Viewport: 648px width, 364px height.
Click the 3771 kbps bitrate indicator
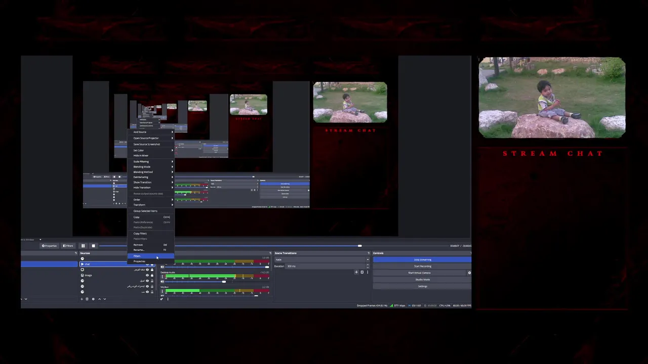(x=397, y=305)
